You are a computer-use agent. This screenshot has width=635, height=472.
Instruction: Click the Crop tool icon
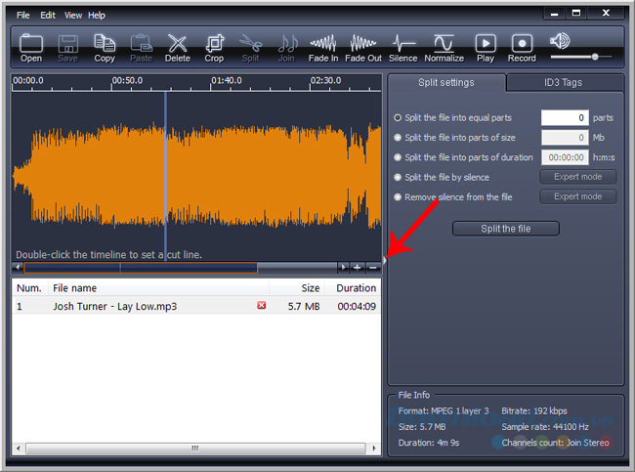214,46
